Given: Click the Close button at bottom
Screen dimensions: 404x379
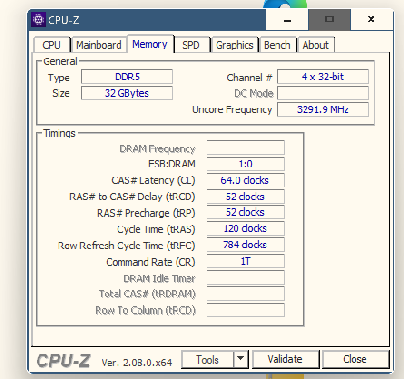Looking at the screenshot, I should click(355, 359).
